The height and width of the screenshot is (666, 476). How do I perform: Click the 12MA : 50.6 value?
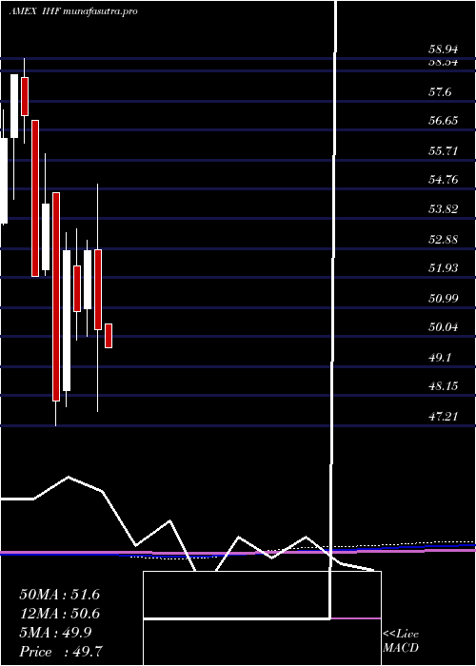60,614
